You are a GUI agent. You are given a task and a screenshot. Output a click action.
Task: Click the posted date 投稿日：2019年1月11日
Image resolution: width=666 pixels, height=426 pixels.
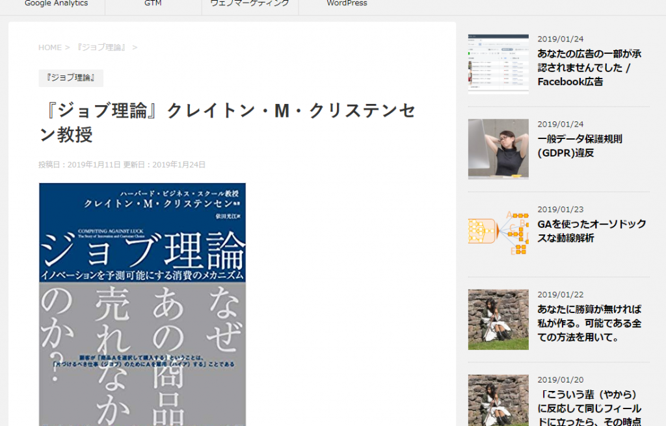(79, 165)
